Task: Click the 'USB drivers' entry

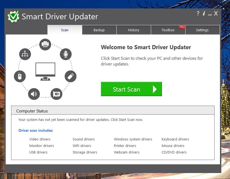Action: pyautogui.click(x=38, y=152)
